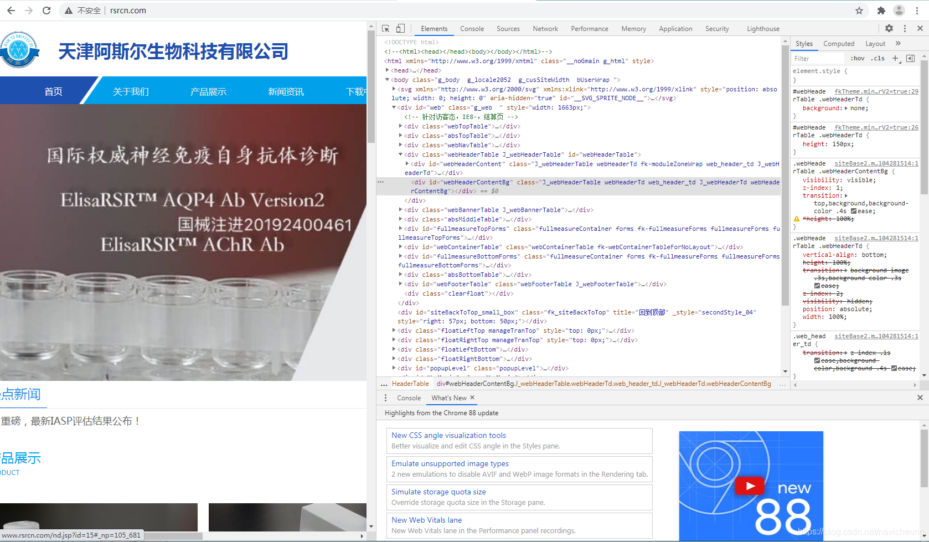The width and height of the screenshot is (929, 542).
Task: Open Emulate unsupported image types link
Action: pyautogui.click(x=450, y=464)
